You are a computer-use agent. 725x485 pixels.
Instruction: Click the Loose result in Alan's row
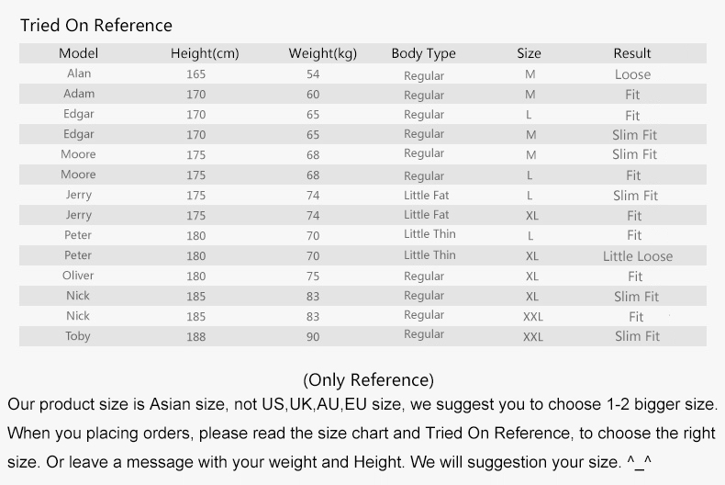click(632, 74)
